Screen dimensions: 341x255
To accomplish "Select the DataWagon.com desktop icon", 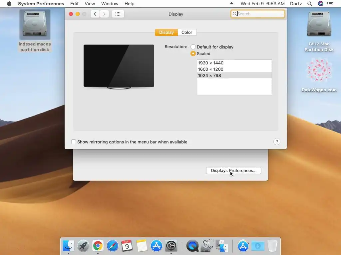I will (x=319, y=70).
